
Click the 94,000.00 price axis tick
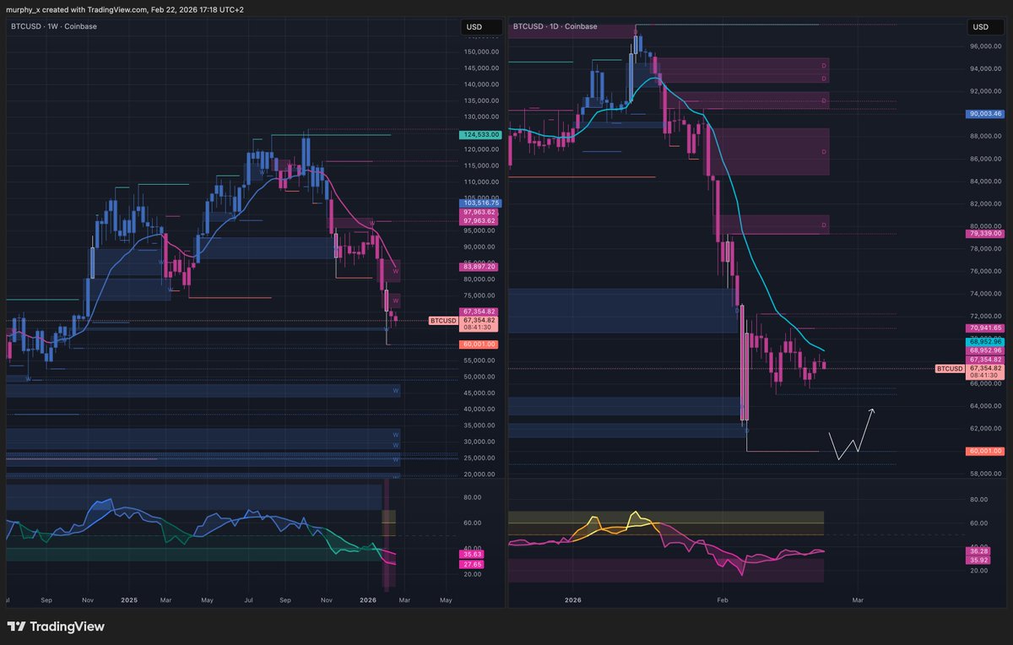coord(988,68)
